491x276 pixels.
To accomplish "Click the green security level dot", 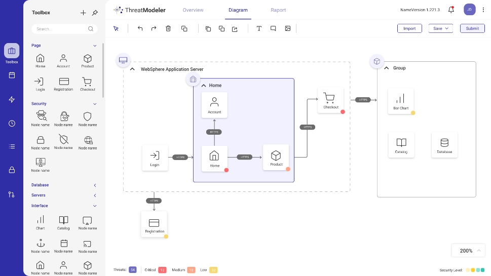I will [482, 270].
